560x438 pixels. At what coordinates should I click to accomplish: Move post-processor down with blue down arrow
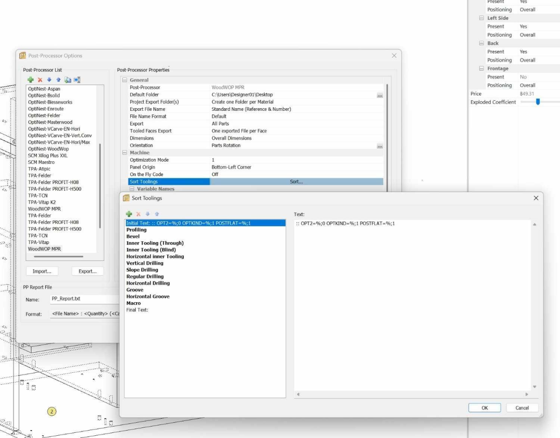49,80
